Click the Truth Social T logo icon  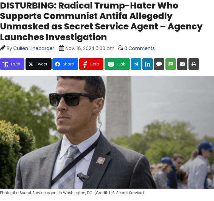tap(5, 64)
